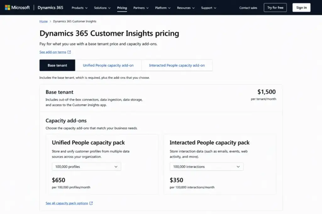Switch to Unified People capacity add-on tab
Image resolution: width=322 pixels, height=214 pixels.
[108, 65]
